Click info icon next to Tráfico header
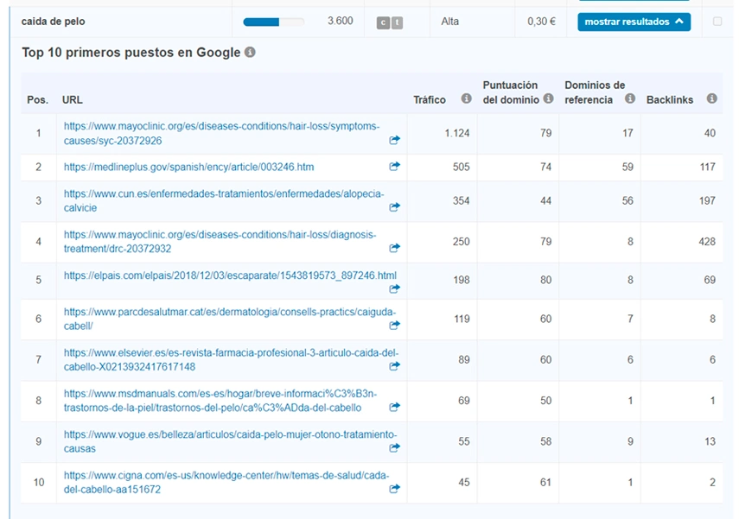 [x=466, y=98]
